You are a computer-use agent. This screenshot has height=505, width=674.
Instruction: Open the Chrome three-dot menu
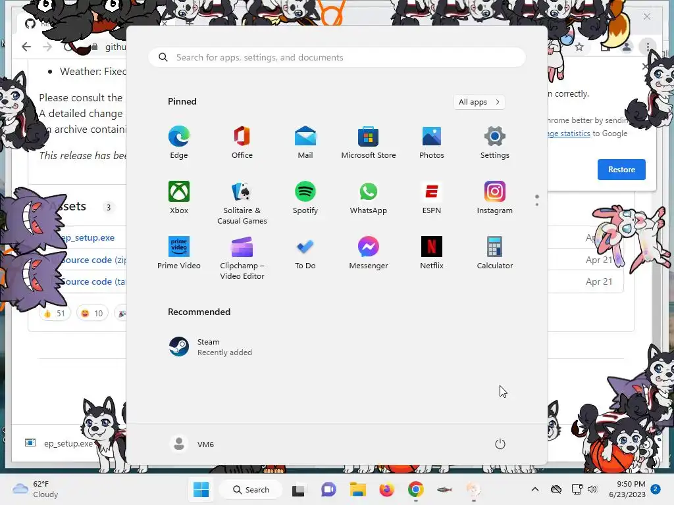[648, 47]
